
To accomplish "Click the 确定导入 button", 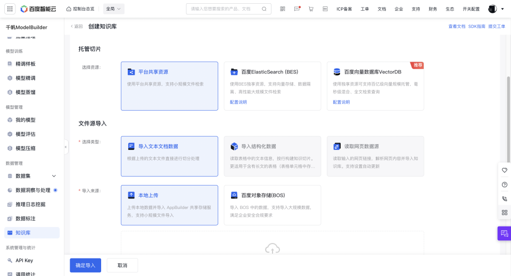I will tap(85, 265).
